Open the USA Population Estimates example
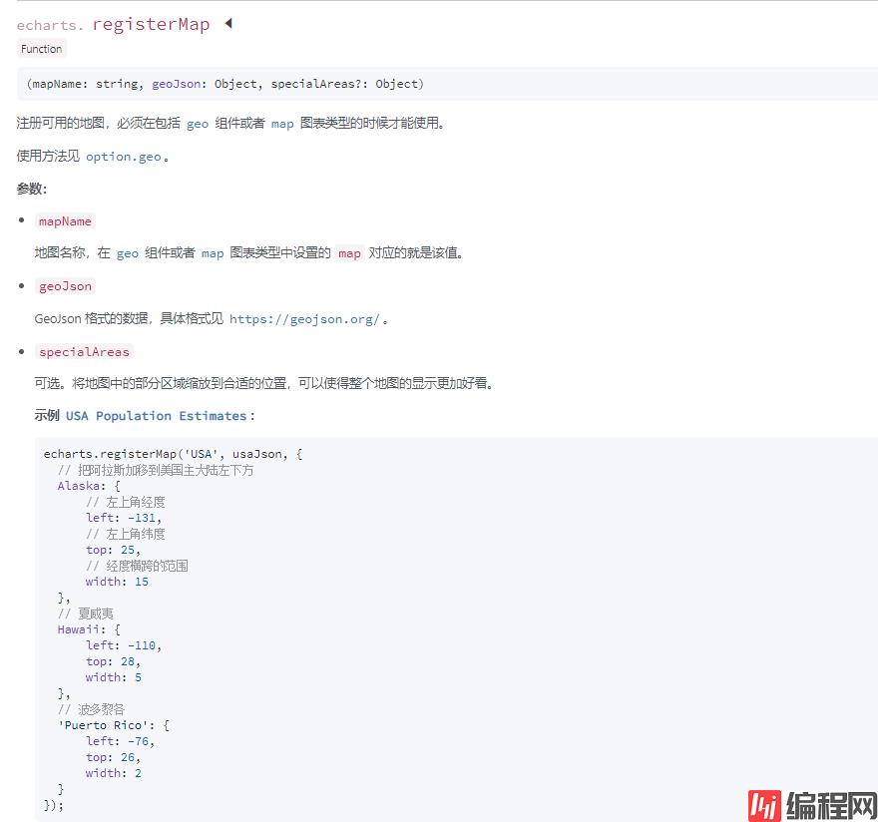 coord(156,416)
